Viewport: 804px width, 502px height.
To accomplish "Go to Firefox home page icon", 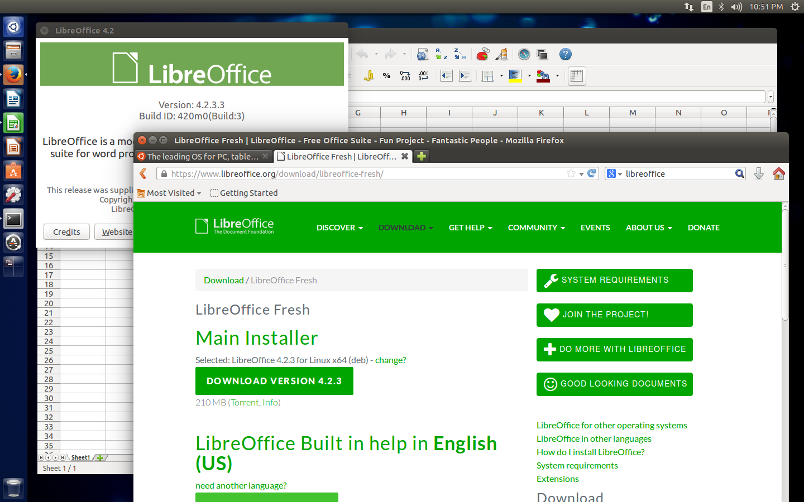I will pos(779,173).
